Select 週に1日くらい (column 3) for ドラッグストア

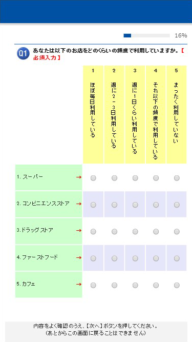(135, 232)
